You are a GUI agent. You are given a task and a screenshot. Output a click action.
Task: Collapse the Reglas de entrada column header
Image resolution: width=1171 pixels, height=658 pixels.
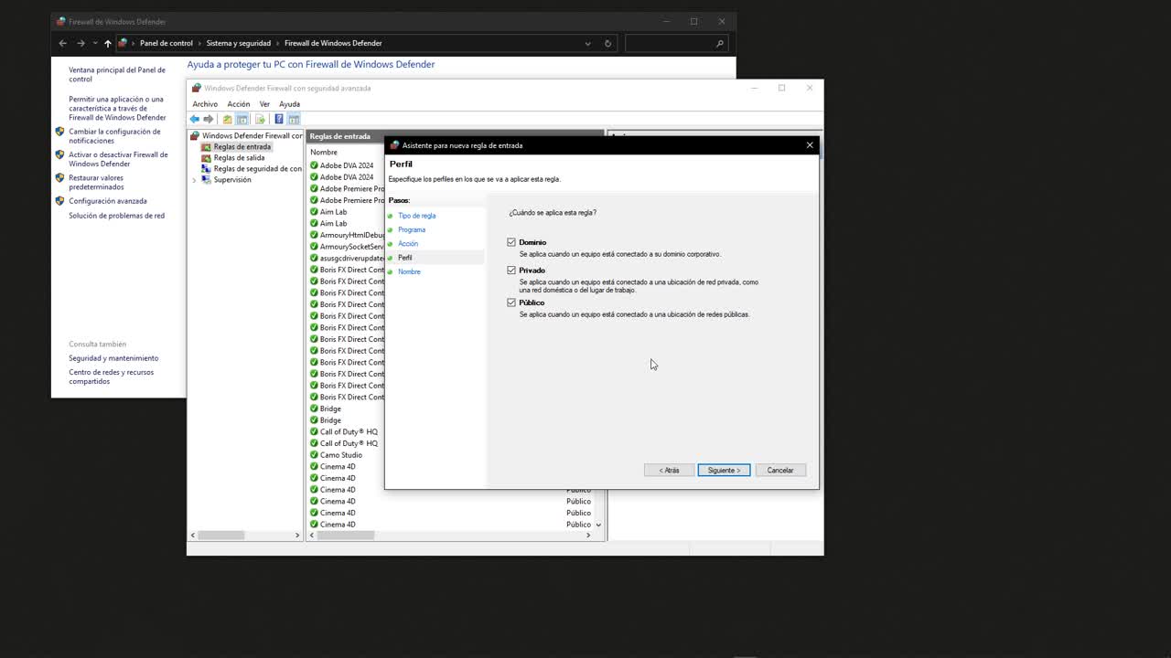pos(340,135)
